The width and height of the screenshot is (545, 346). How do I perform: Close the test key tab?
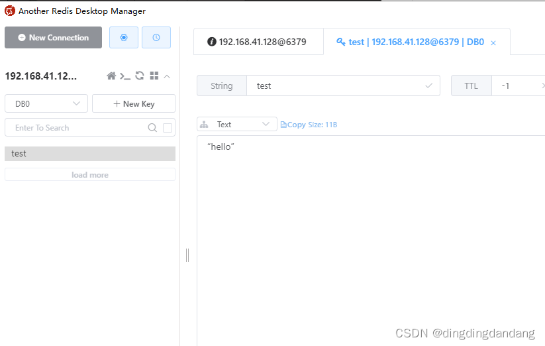(493, 43)
